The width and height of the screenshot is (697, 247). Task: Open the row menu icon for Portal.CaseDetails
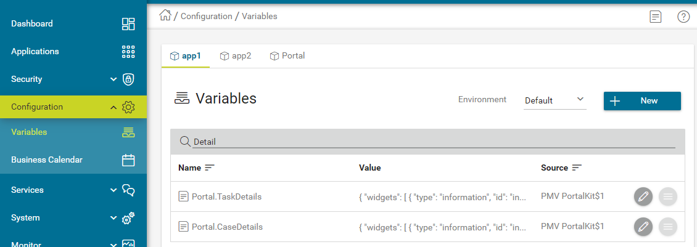click(667, 227)
